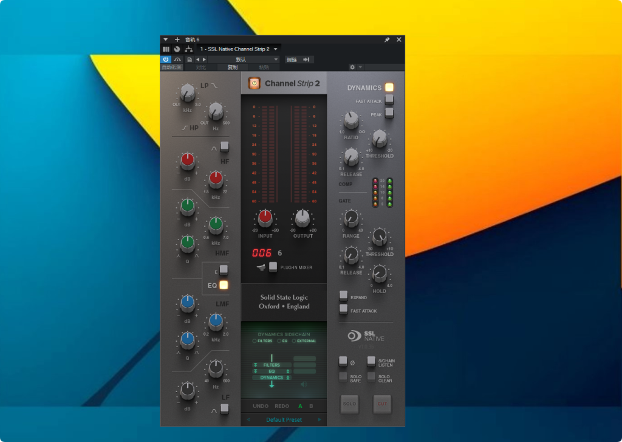
Task: Click the UNDO button
Action: (261, 406)
